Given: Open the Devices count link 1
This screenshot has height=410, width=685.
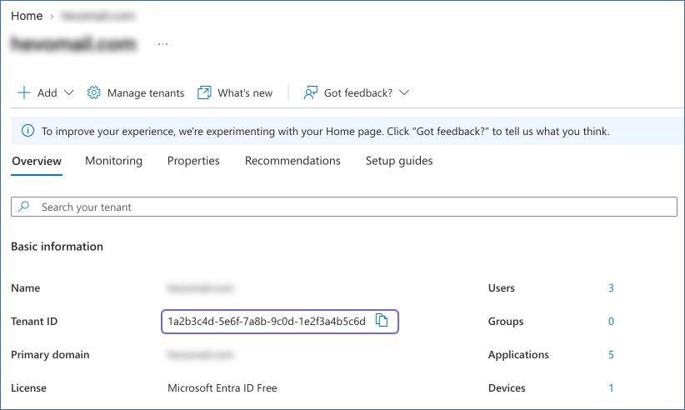Looking at the screenshot, I should point(611,387).
